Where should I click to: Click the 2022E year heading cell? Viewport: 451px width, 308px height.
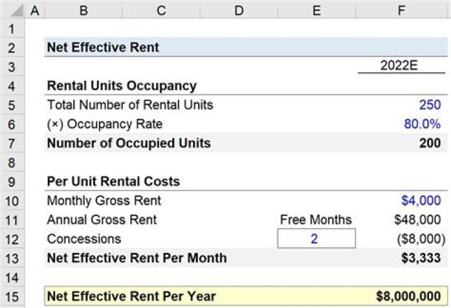[x=401, y=66]
